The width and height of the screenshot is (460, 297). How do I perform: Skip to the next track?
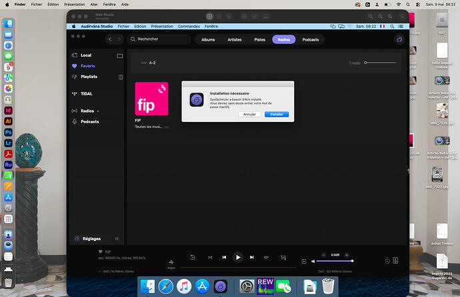252,257
